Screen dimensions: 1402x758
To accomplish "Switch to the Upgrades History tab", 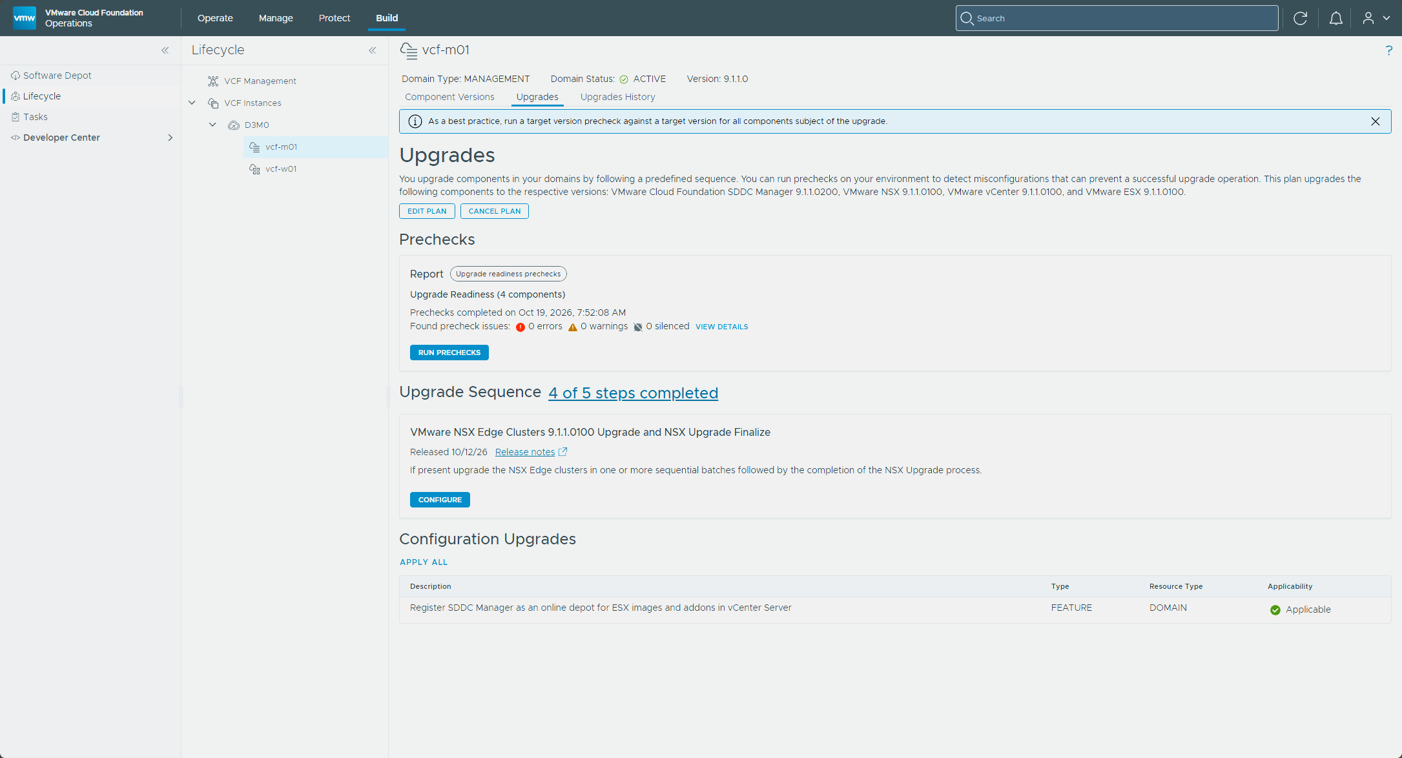I will point(617,97).
